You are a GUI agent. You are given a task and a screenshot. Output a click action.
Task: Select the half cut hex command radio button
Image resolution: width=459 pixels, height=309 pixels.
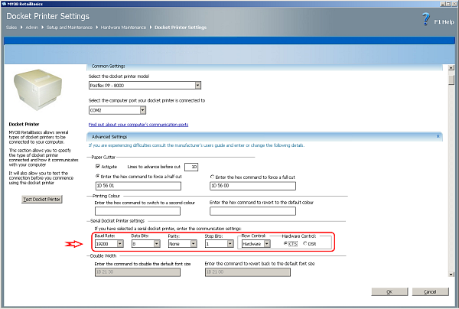point(96,177)
